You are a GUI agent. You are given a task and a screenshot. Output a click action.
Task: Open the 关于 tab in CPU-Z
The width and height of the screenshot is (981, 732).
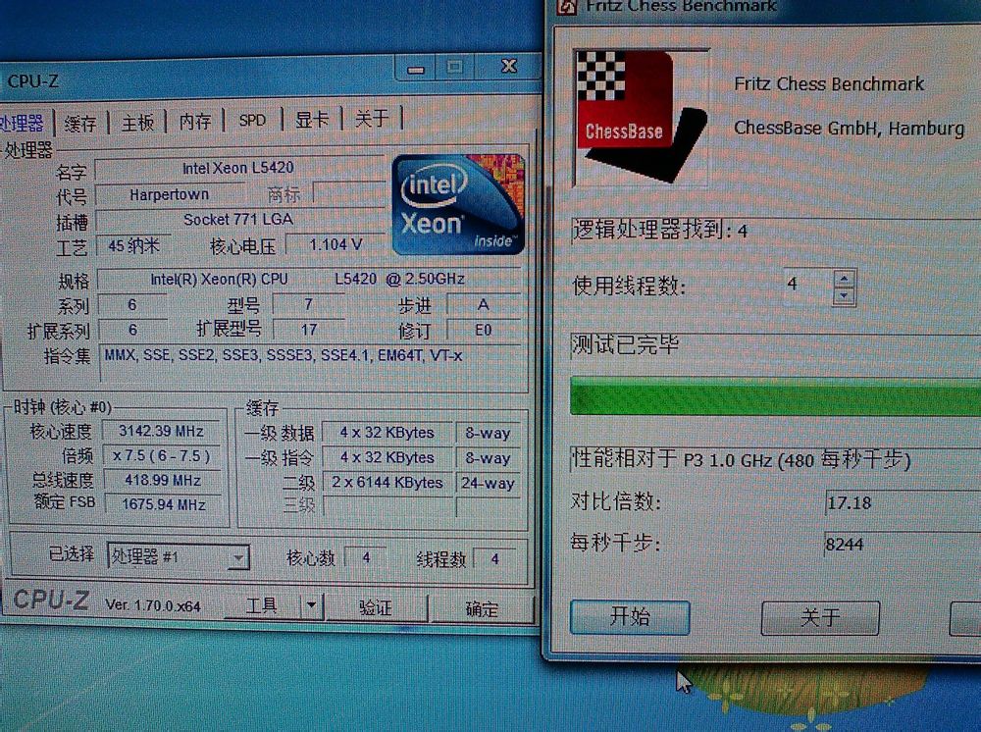click(372, 119)
